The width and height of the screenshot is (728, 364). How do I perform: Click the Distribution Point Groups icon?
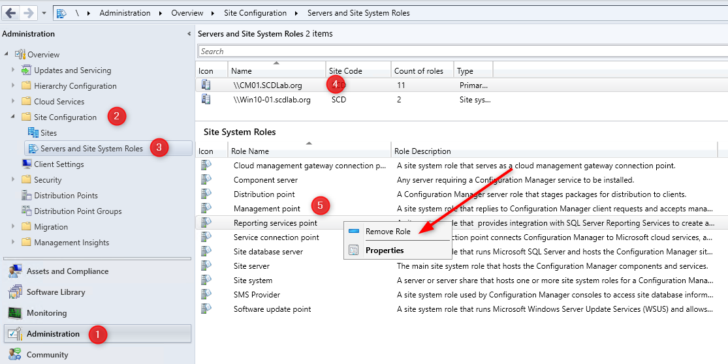tap(27, 211)
